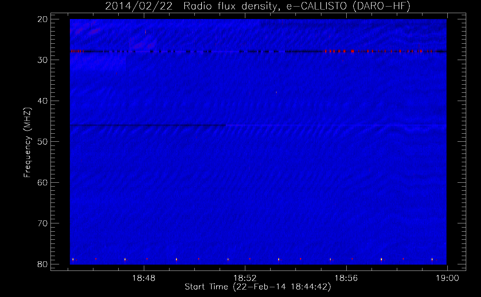Click the 19:00 time tick label

[x=447, y=278]
